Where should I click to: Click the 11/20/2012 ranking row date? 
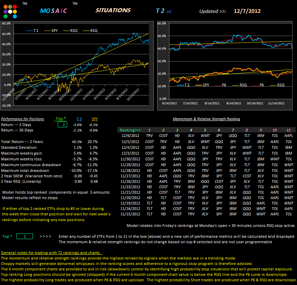(130, 198)
